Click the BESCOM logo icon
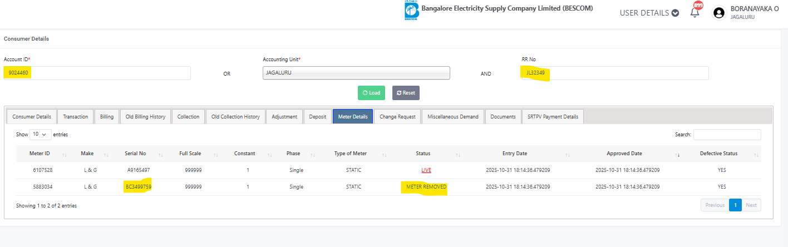Screen dimensions: 788x247 coord(412,11)
